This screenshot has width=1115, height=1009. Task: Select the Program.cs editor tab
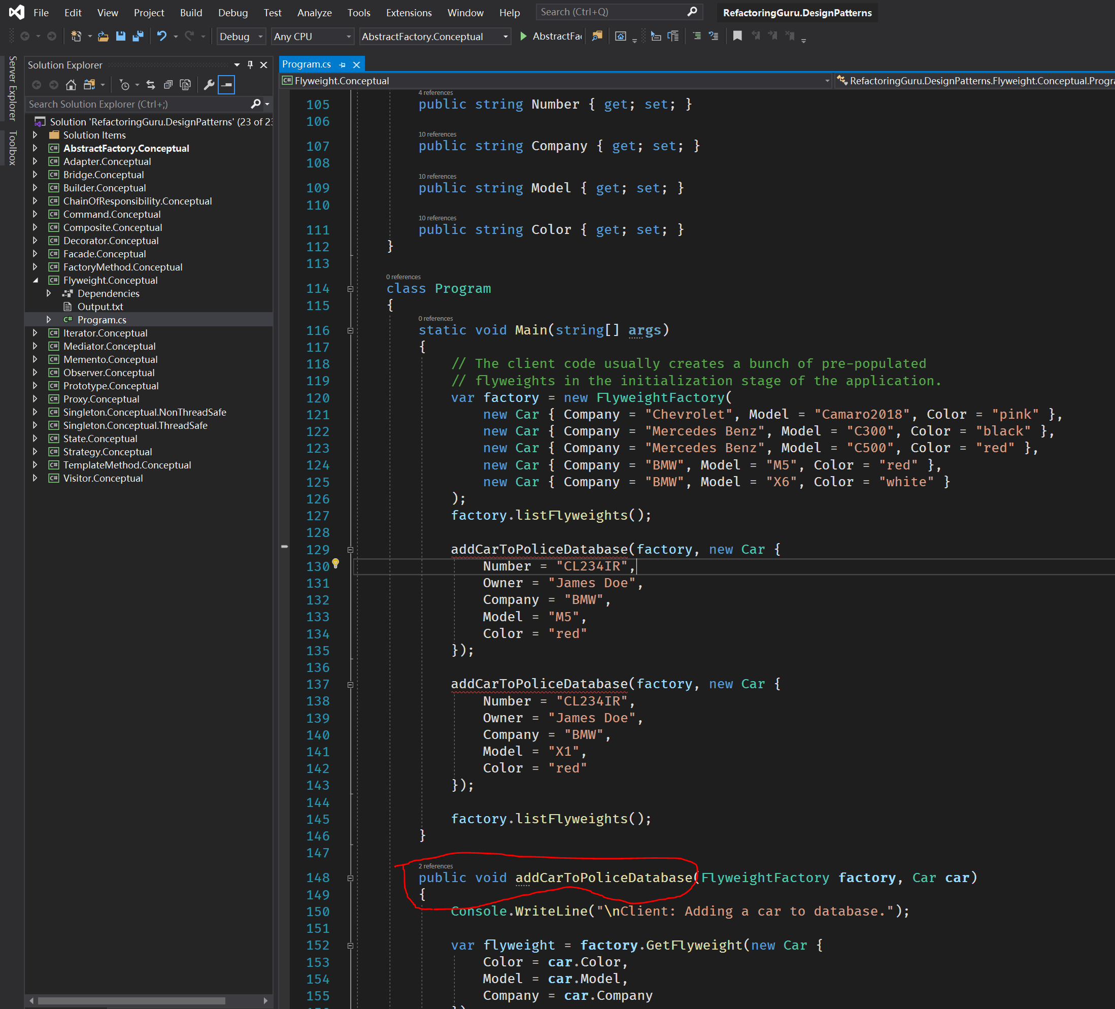point(307,64)
